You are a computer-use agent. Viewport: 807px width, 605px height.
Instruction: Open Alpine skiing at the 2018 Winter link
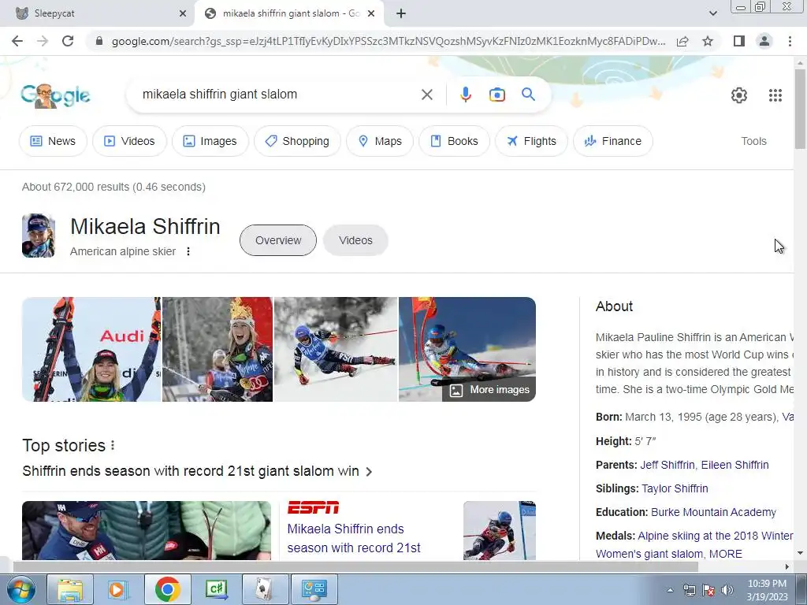pyautogui.click(x=716, y=536)
